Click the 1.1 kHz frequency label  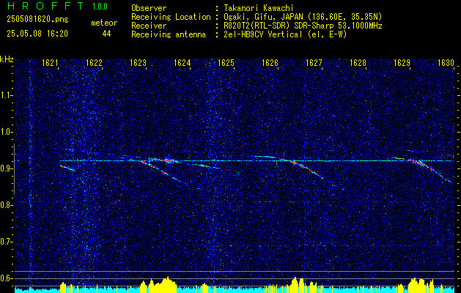7,95
